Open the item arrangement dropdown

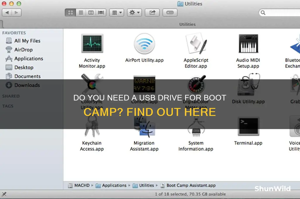(117, 13)
